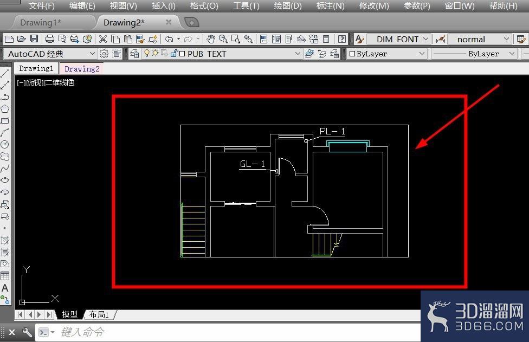Toggle layer freeze sun icon
529x342 pixels.
point(155,53)
